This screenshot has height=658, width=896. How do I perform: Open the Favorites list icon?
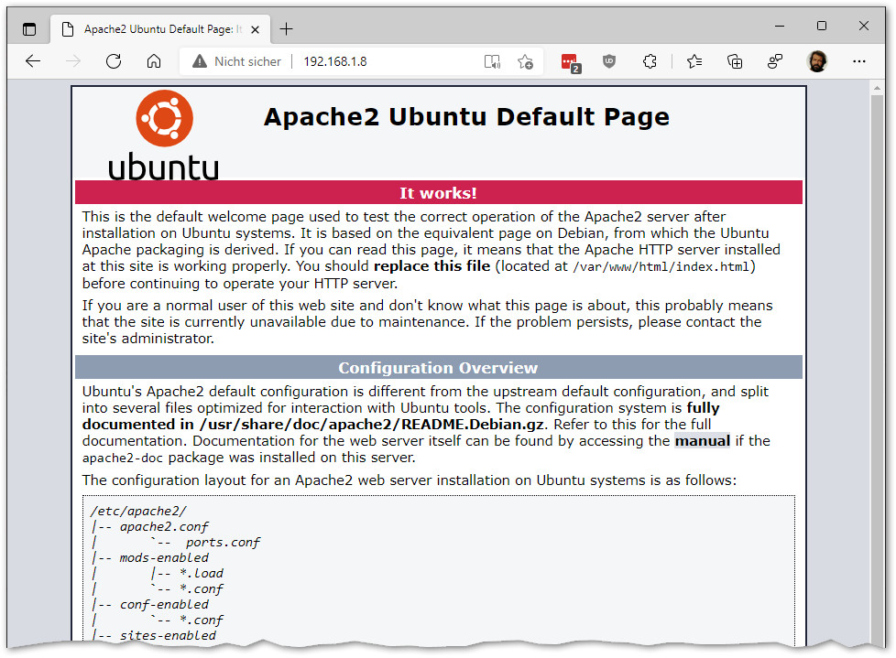click(x=694, y=61)
